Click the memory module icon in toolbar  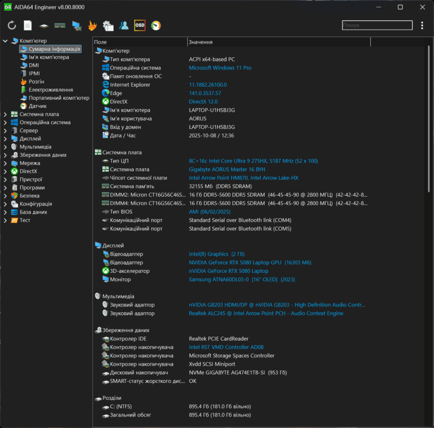click(60, 25)
